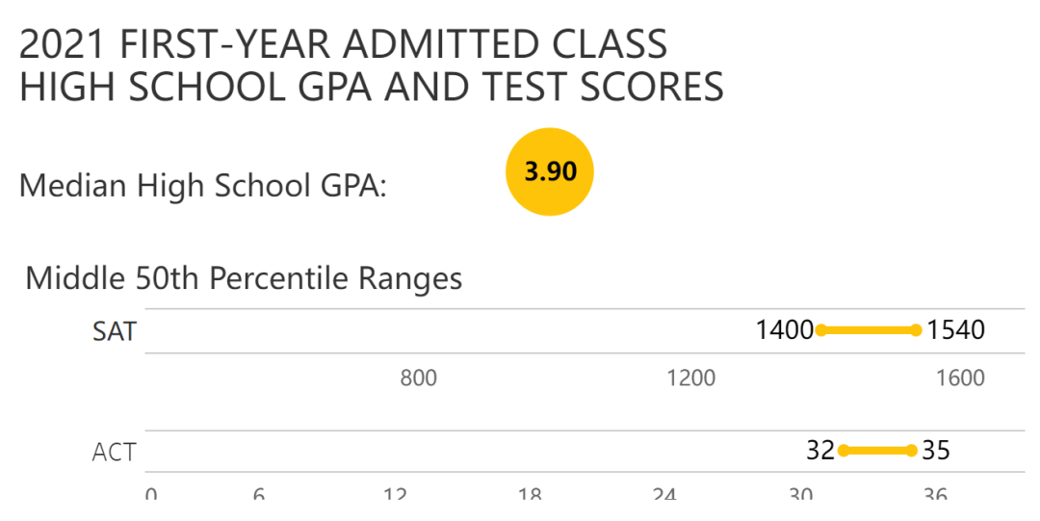Image resolution: width=1040 pixels, height=521 pixels.
Task: Click the 800 SAT axis tick
Action: pos(418,378)
